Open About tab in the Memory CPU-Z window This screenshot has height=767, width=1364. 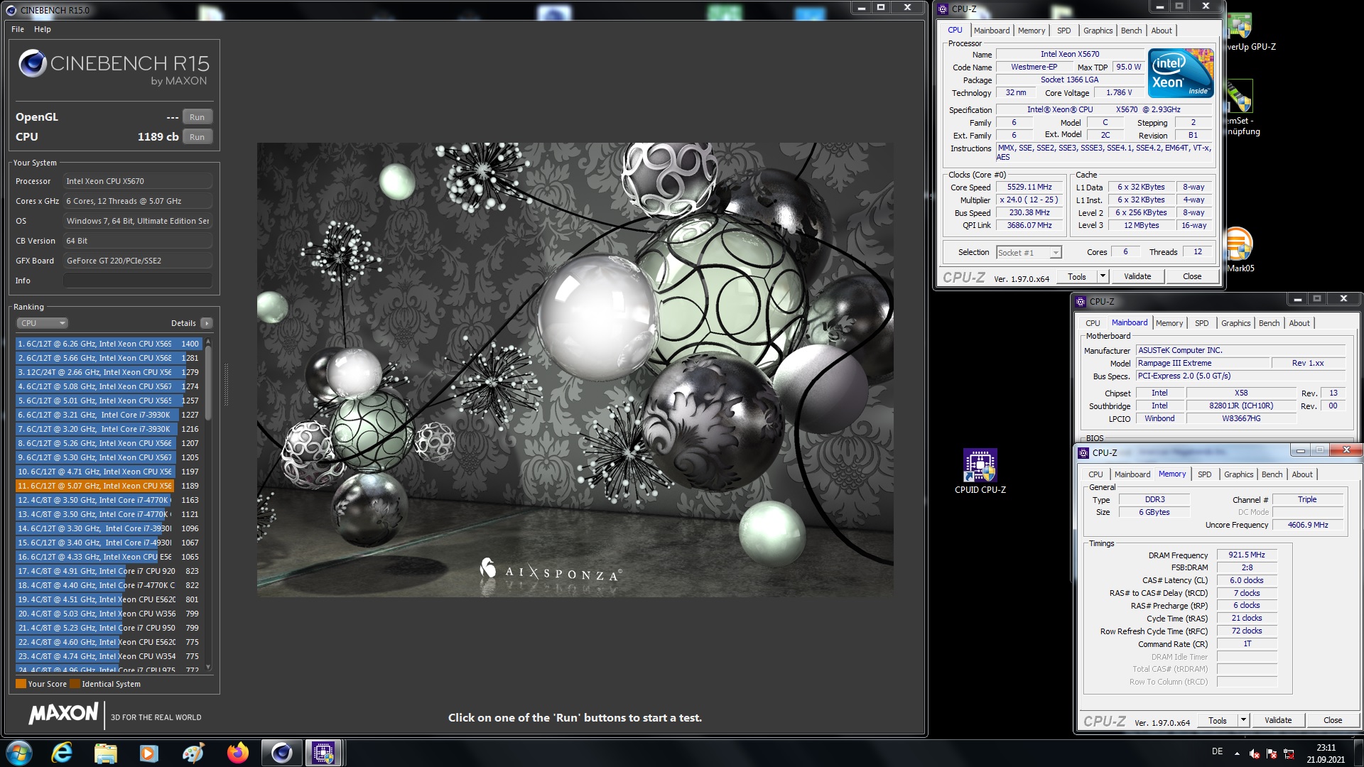click(x=1302, y=474)
